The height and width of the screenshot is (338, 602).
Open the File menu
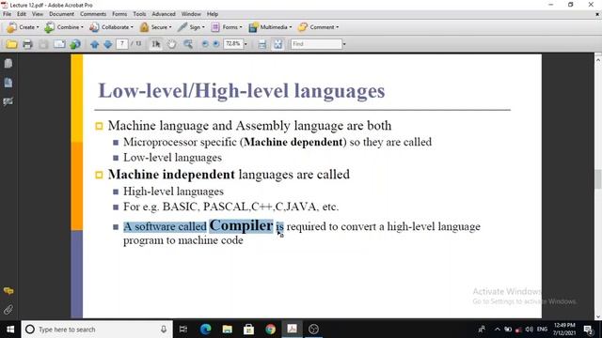click(7, 14)
